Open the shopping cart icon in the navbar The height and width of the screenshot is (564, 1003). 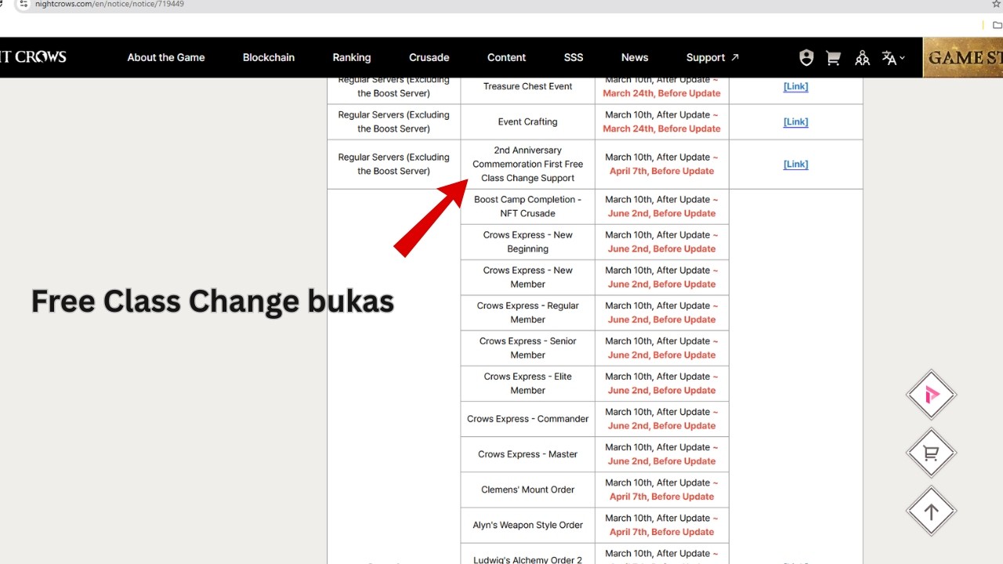click(x=834, y=57)
